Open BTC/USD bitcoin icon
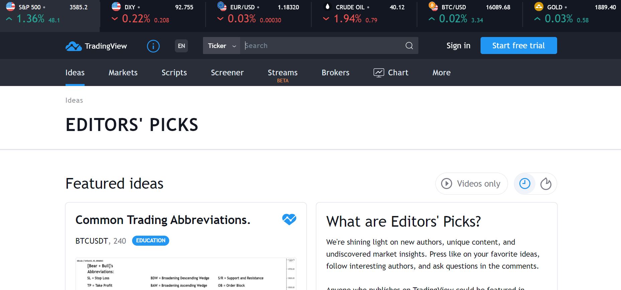 pos(433,6)
